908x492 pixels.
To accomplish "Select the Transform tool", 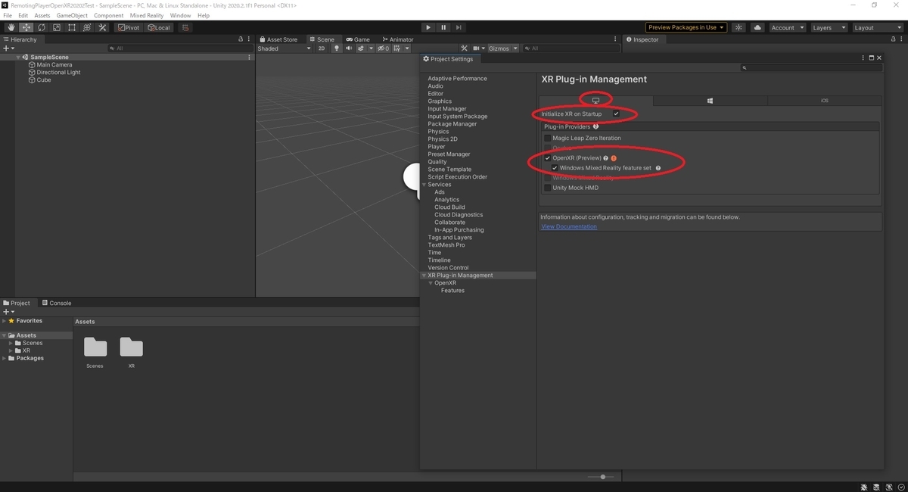I will pyautogui.click(x=87, y=27).
